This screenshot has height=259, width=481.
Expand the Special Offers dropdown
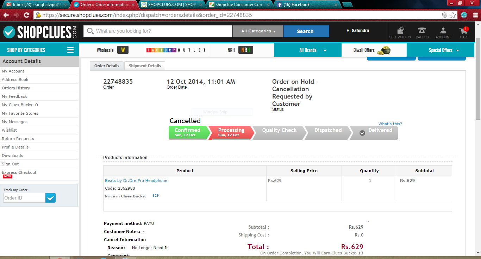(444, 50)
